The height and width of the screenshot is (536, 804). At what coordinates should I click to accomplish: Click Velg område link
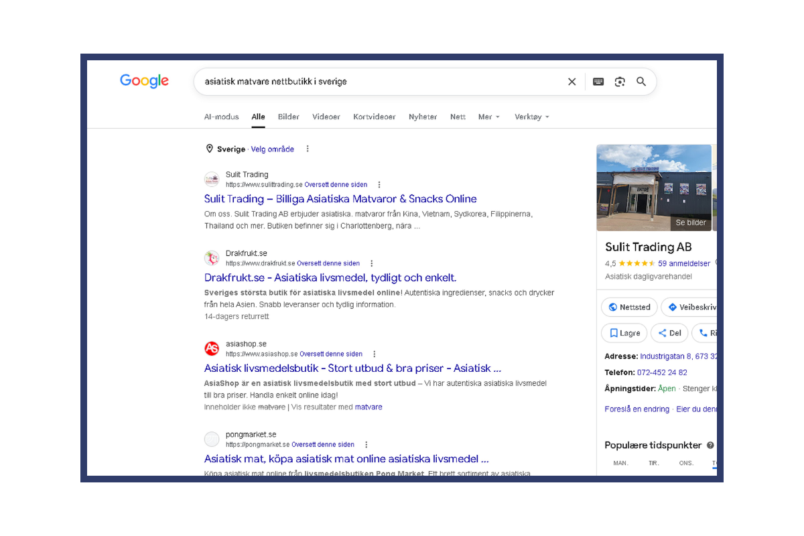pos(273,149)
